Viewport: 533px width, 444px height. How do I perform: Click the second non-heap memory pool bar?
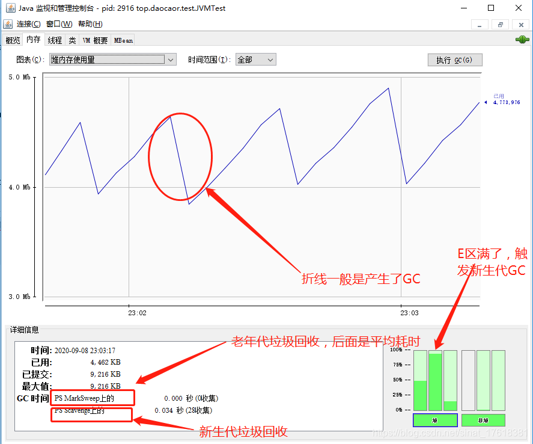[x=483, y=380]
